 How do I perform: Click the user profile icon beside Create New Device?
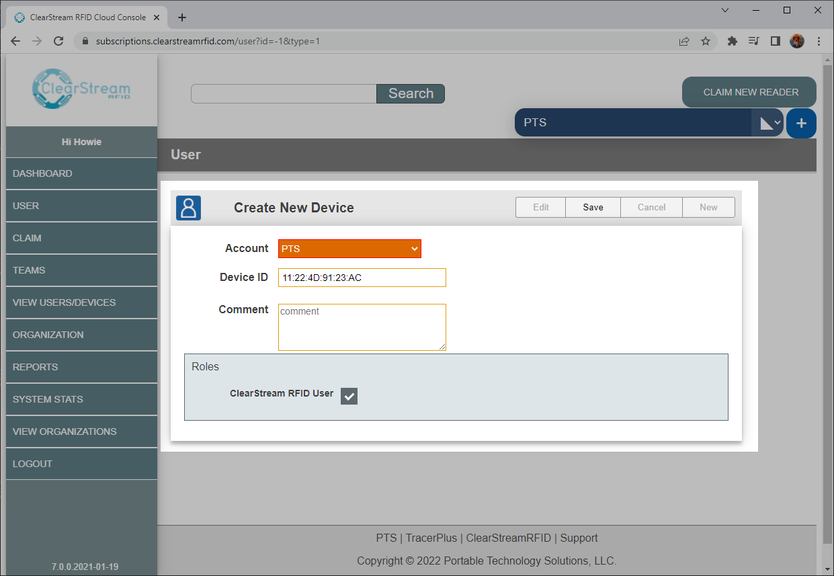click(189, 208)
